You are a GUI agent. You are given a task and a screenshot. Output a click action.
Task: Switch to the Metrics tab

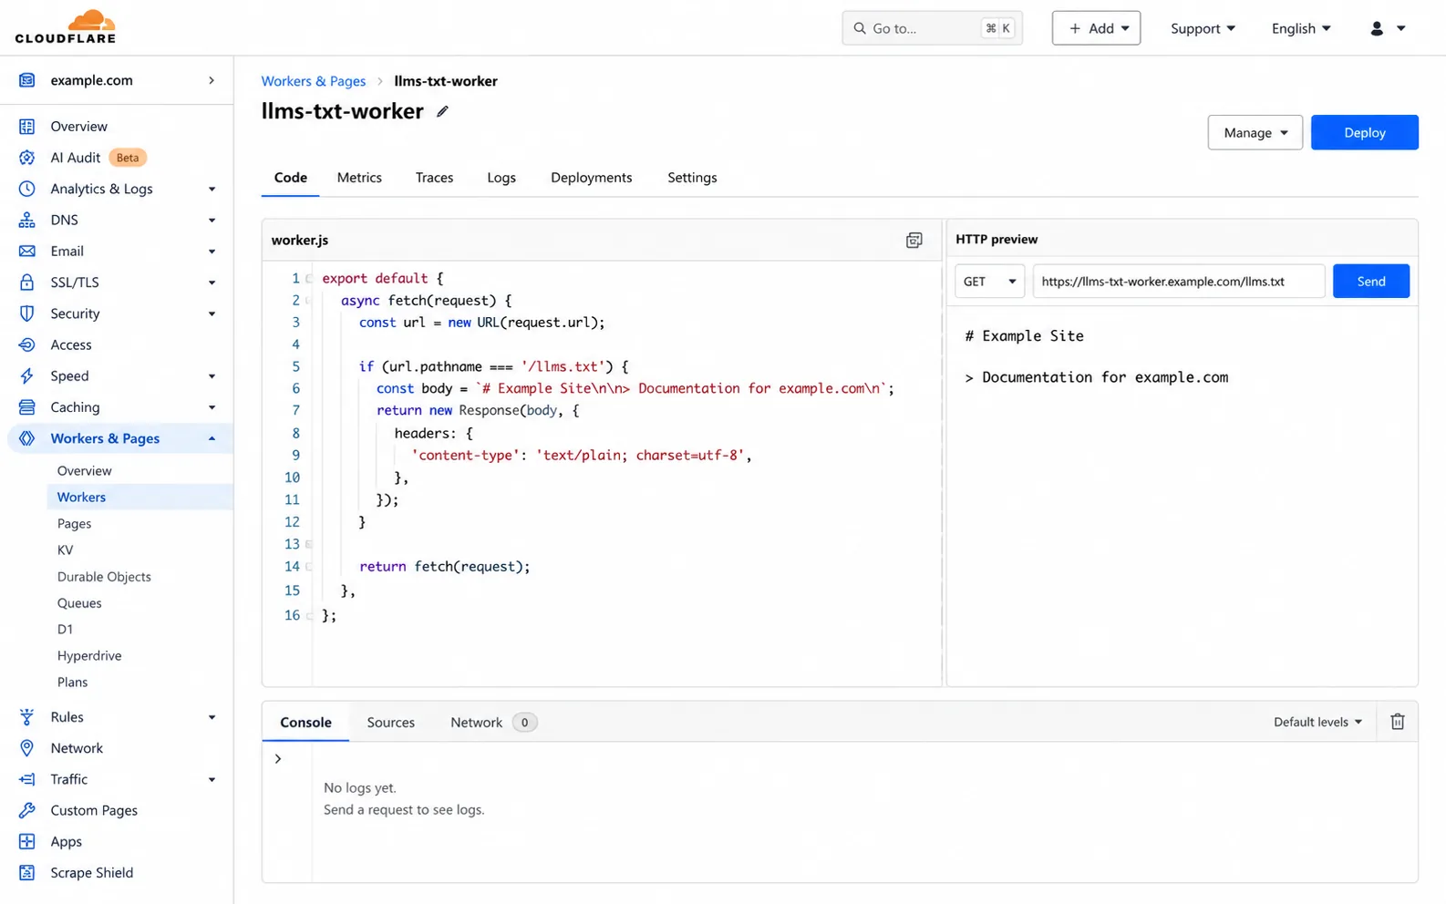(x=359, y=178)
